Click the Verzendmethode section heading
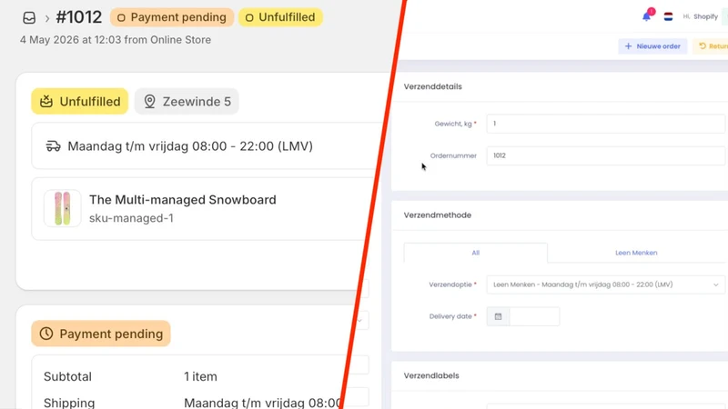728x409 pixels. pos(438,215)
